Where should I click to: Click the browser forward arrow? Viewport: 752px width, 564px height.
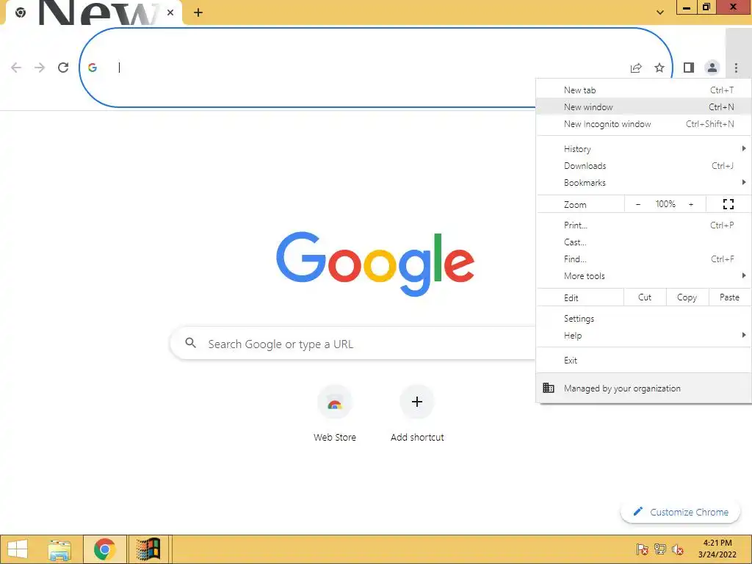(x=40, y=68)
